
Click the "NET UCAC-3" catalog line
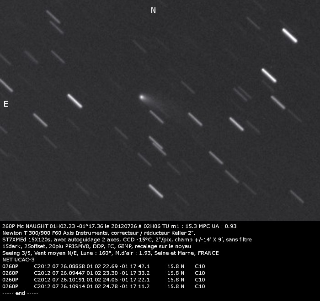tap(18, 259)
